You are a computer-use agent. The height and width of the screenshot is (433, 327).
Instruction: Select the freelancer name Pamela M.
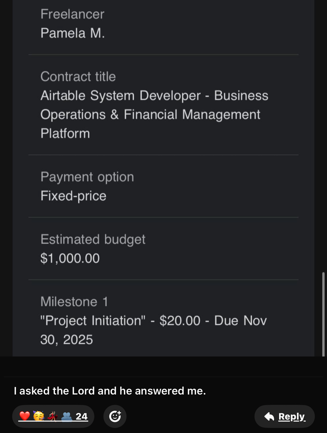(73, 33)
